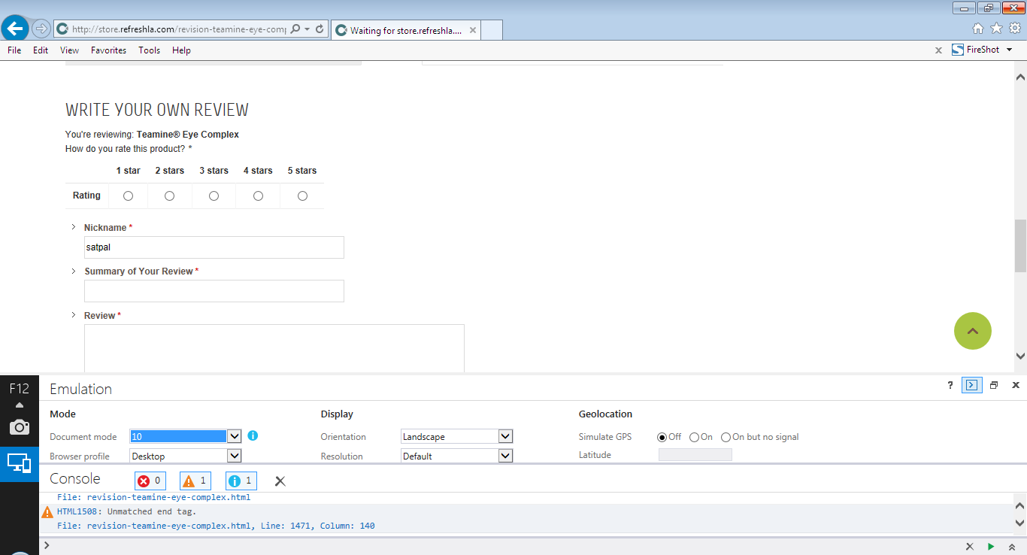Click the browser Forward arrow button
Viewport: 1027px width, 555px height.
(41, 29)
